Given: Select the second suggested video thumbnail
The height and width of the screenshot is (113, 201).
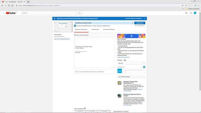Looking at the screenshot, I should tap(92, 112).
